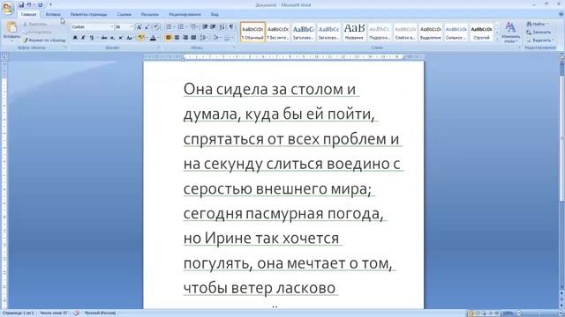The image size is (565, 317).
Task: Click the word count status entry
Action: click(x=54, y=313)
